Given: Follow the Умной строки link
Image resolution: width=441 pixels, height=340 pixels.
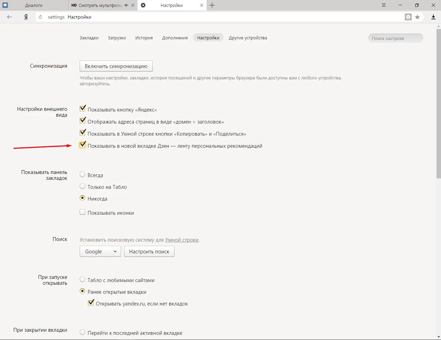Looking at the screenshot, I should click(x=182, y=240).
